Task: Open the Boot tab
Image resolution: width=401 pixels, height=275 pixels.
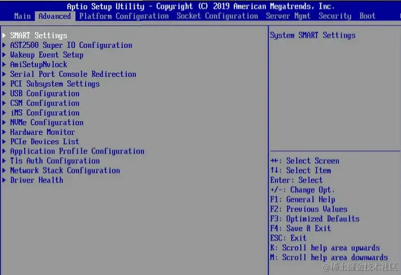Action: pyautogui.click(x=367, y=16)
